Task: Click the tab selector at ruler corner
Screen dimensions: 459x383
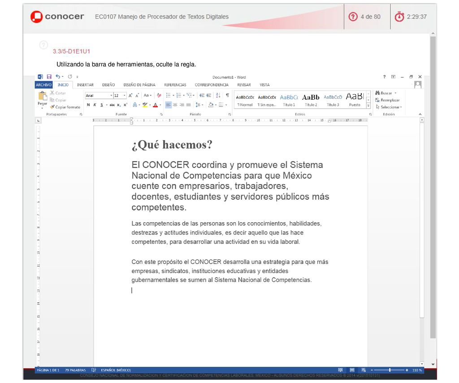Action: [39, 120]
